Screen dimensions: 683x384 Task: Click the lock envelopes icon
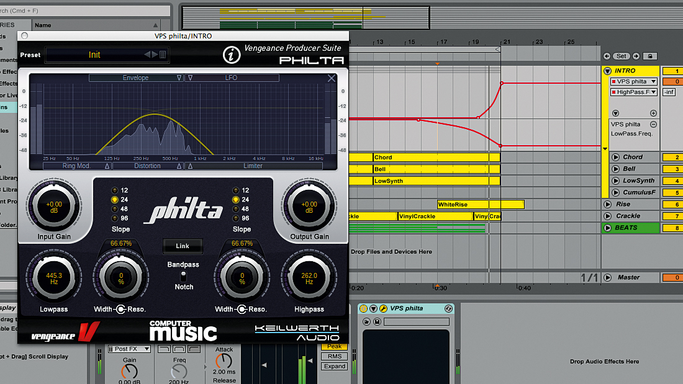pos(650,56)
